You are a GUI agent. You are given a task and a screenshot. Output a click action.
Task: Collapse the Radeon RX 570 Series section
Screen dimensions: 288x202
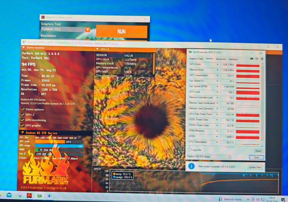pyautogui.click(x=22, y=132)
